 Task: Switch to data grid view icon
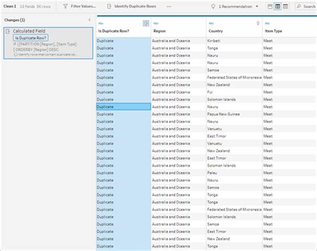click(x=278, y=7)
